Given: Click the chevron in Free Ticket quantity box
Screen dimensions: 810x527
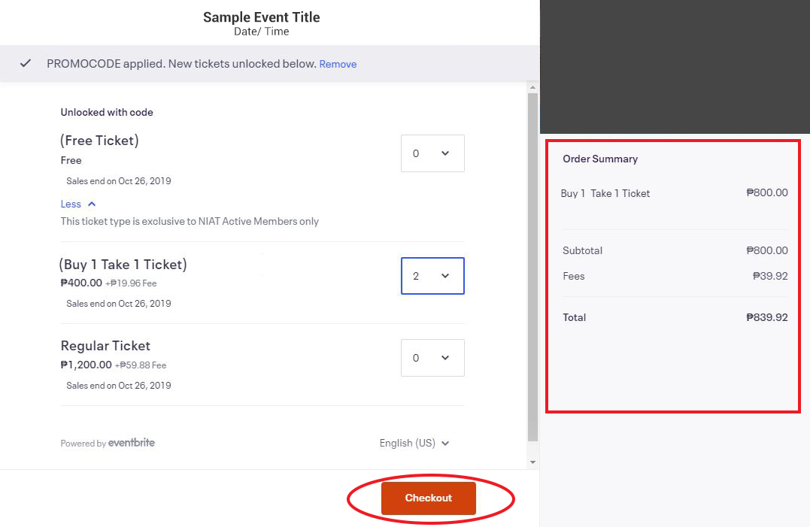Looking at the screenshot, I should pos(445,153).
